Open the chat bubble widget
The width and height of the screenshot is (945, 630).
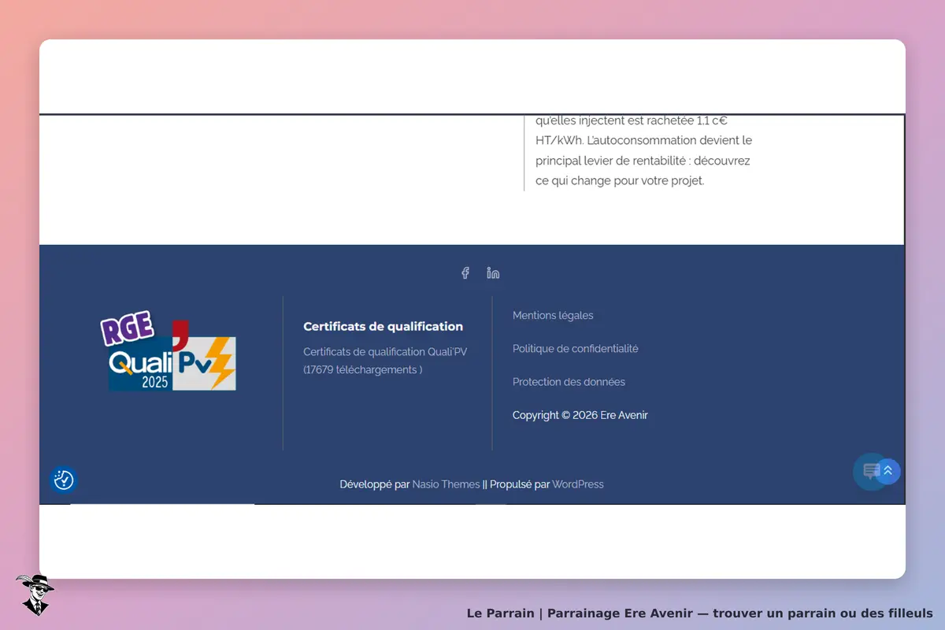869,472
